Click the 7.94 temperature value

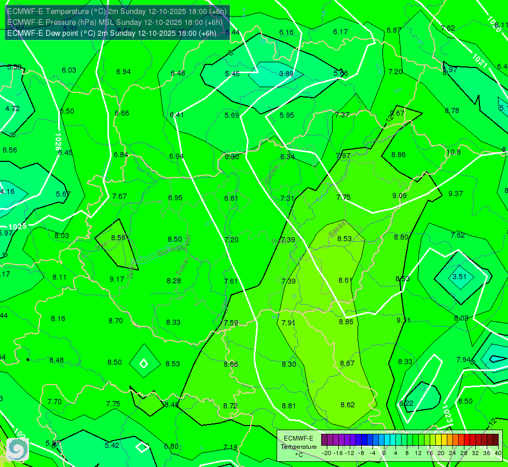[463, 360]
